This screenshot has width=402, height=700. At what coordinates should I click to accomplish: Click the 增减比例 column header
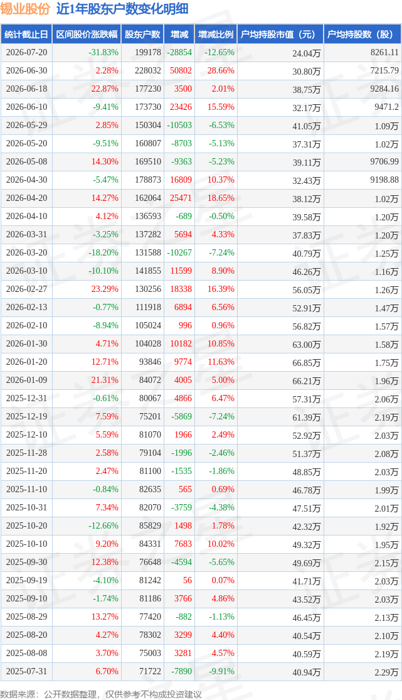click(216, 35)
